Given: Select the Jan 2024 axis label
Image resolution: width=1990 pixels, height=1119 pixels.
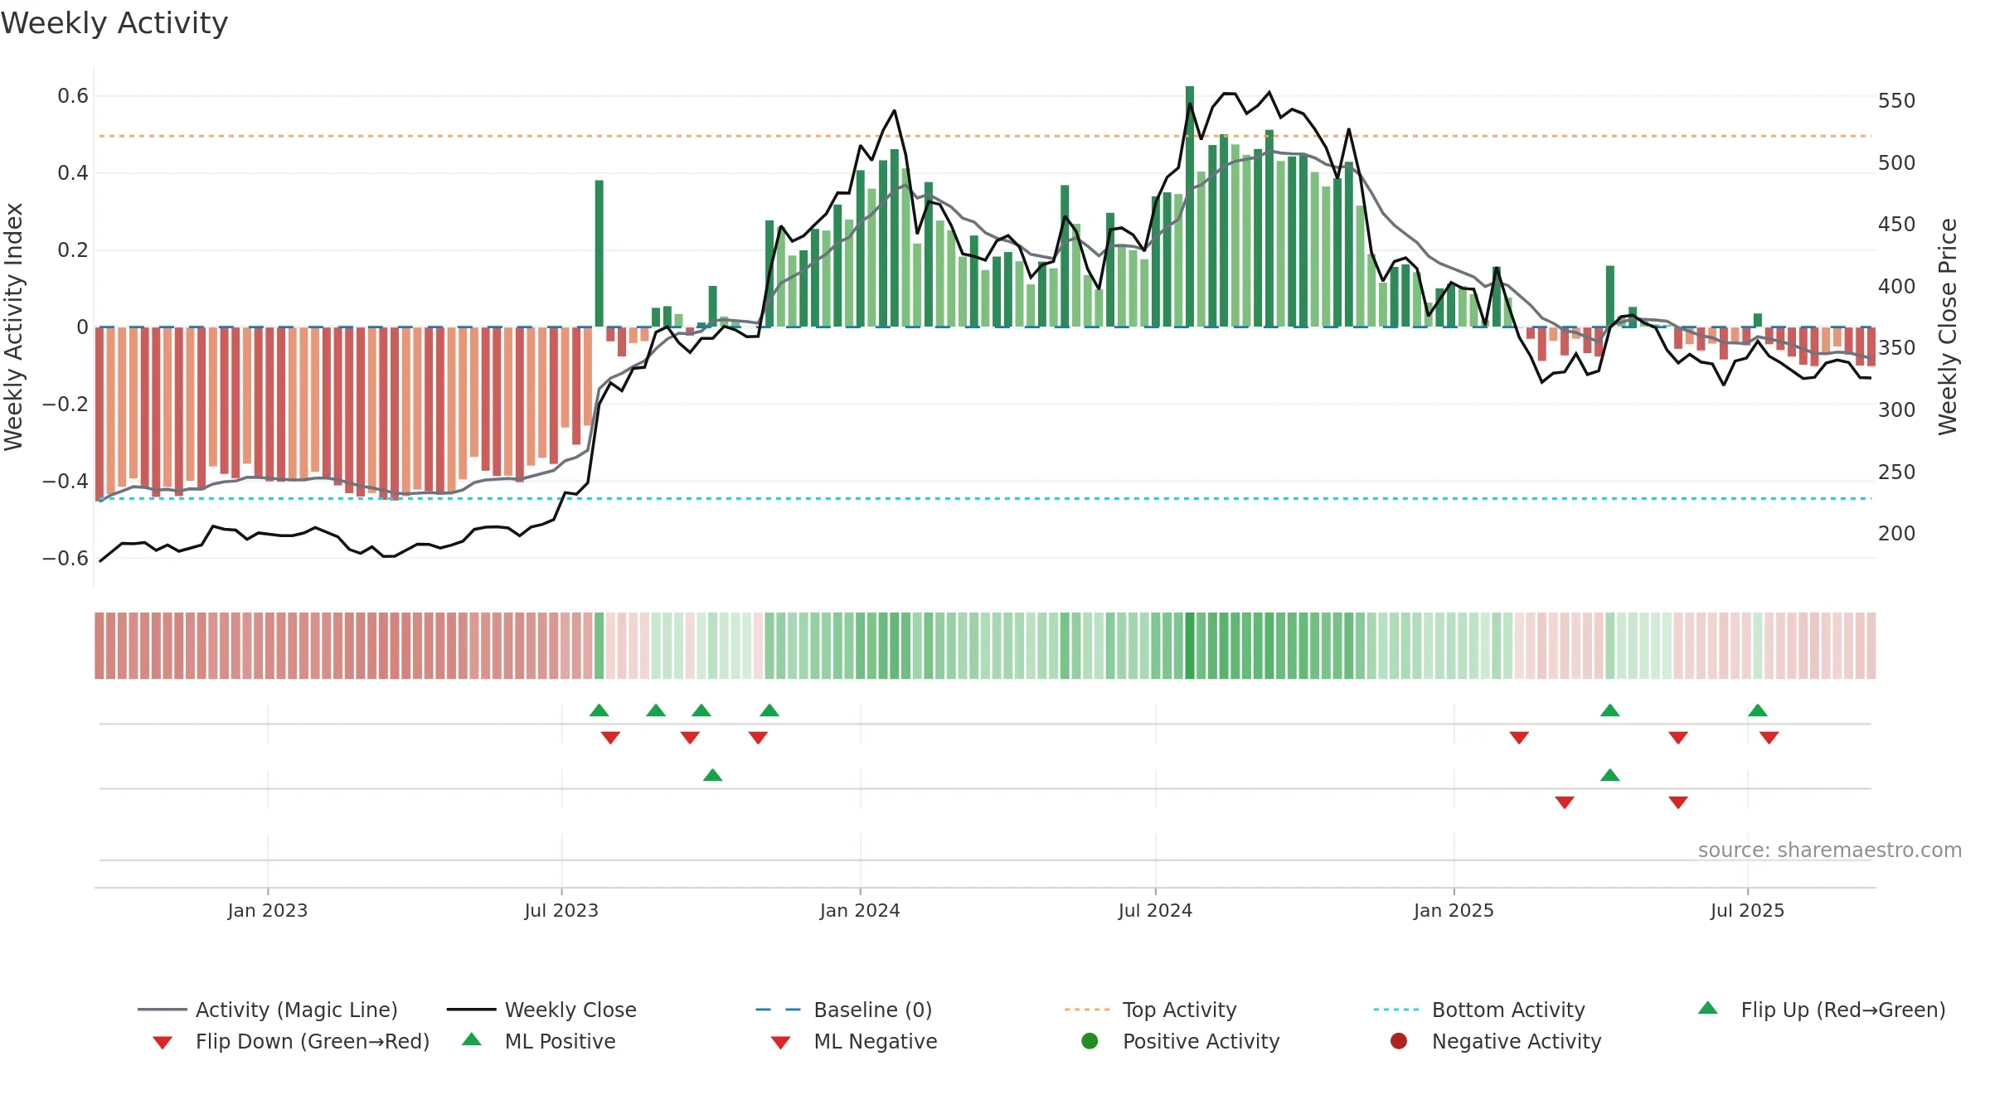Looking at the screenshot, I should click(860, 910).
